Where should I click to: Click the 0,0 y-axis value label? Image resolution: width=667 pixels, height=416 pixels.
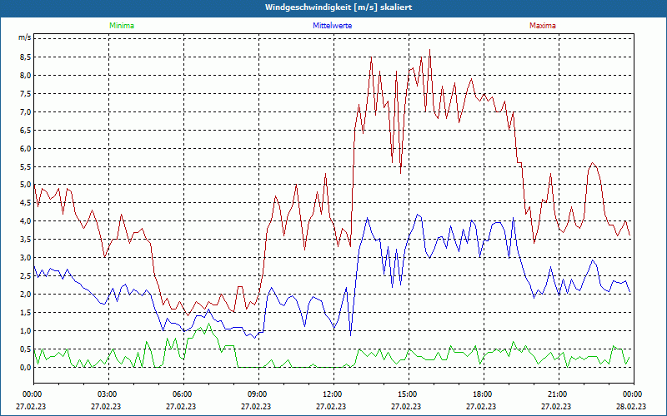(x=24, y=368)
